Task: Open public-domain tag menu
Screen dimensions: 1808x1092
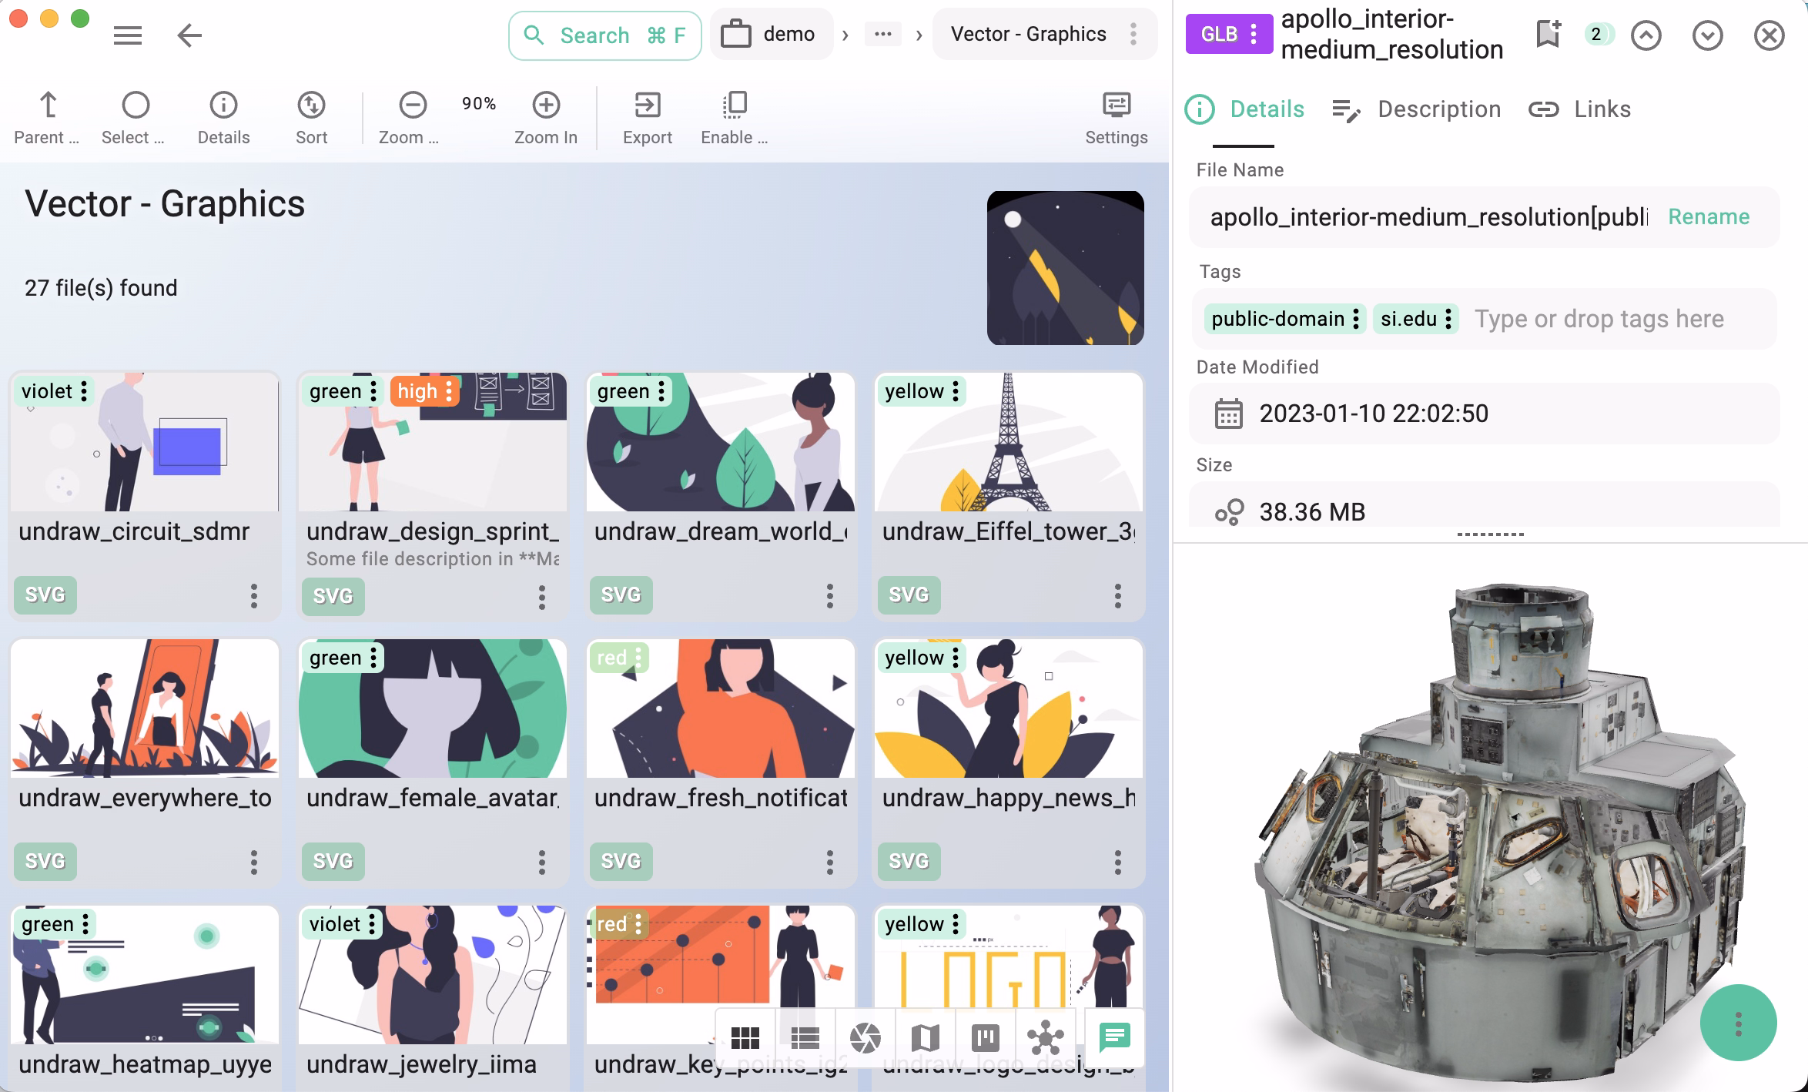Action: tap(1356, 319)
